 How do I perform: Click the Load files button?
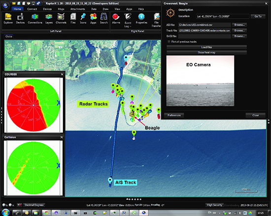(x=206, y=47)
